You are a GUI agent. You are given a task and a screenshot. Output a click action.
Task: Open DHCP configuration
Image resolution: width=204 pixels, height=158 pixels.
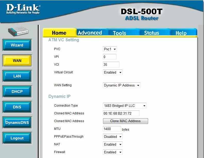click(17, 91)
